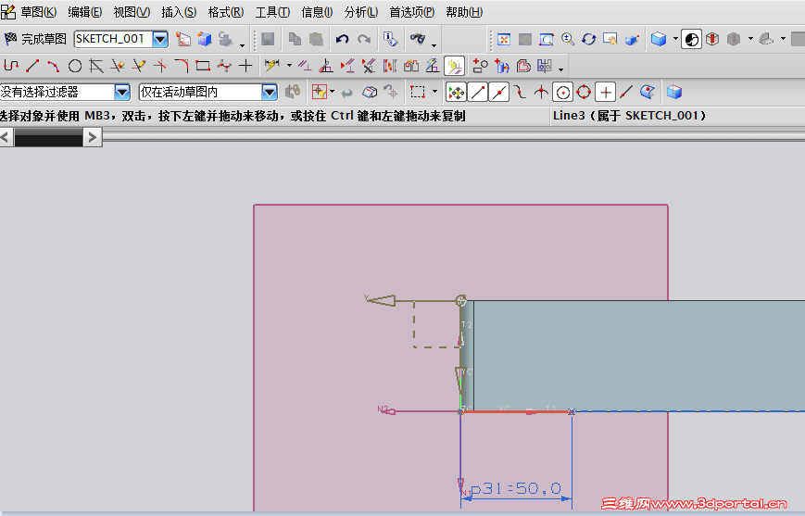Toggle the highlighted Create Inferred Constraints button
This screenshot has width=805, height=516.
(x=454, y=66)
